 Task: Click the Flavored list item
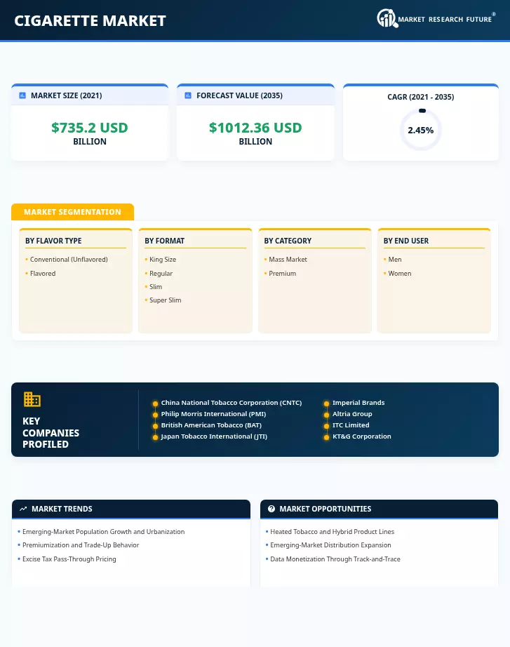tap(43, 274)
